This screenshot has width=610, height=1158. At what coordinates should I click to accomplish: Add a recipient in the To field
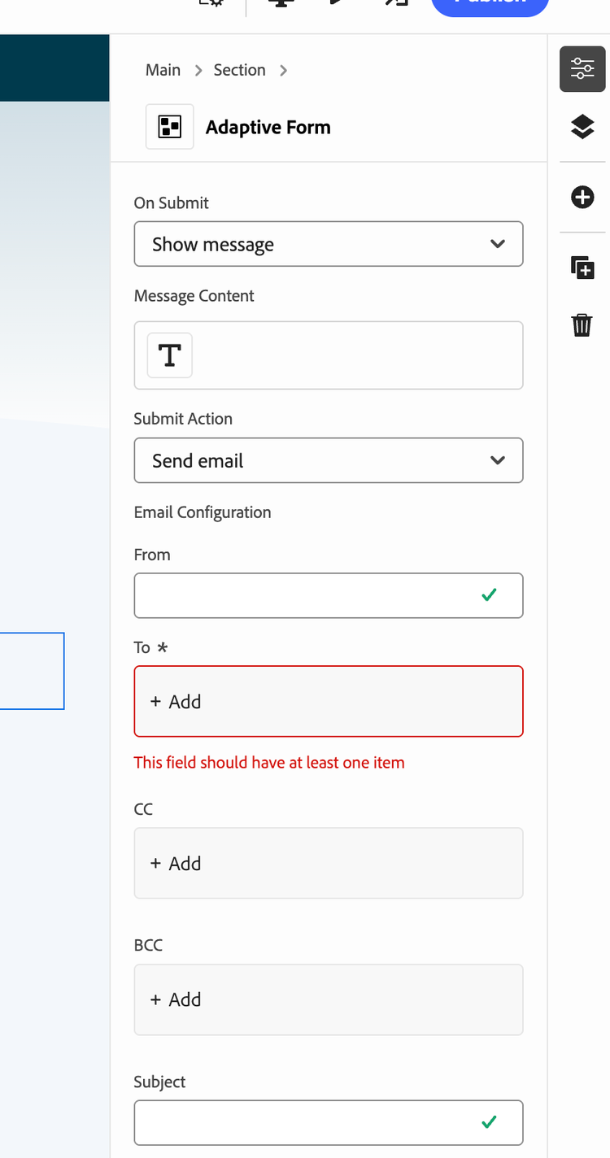click(329, 702)
